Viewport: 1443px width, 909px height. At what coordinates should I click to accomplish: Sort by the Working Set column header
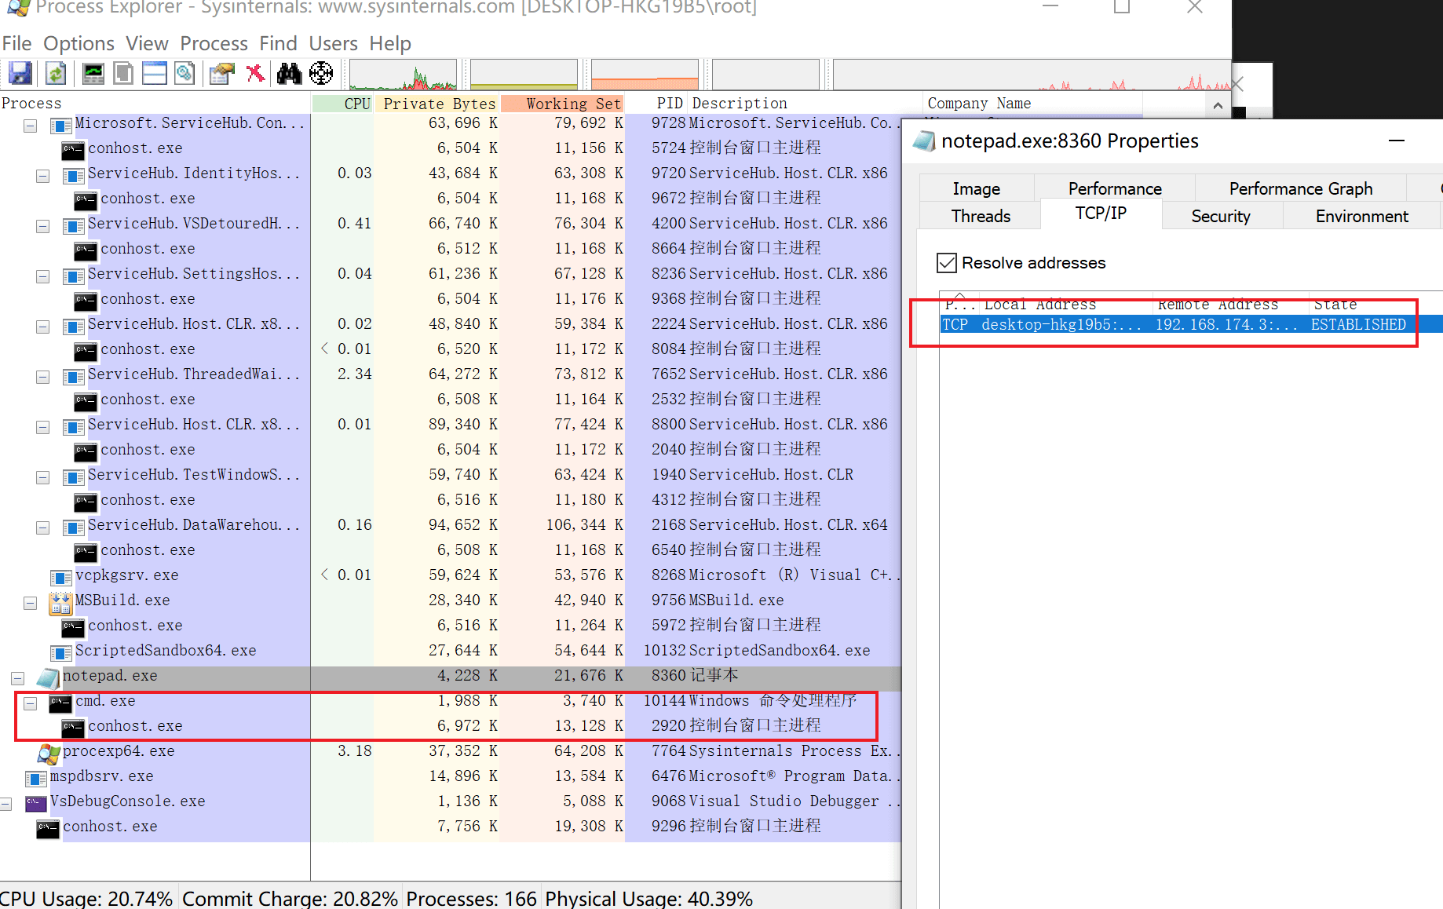tap(563, 104)
